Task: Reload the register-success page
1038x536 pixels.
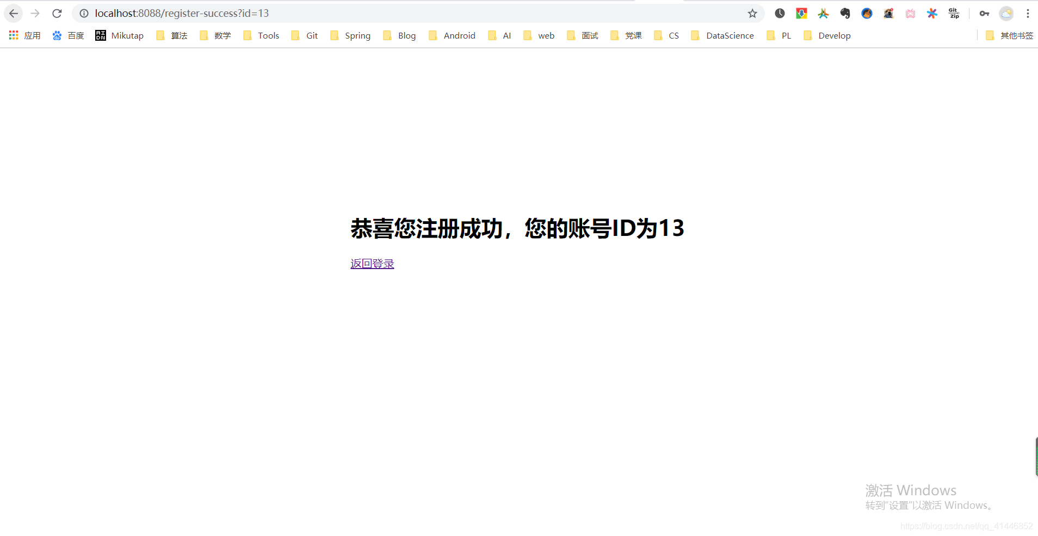Action: tap(57, 13)
